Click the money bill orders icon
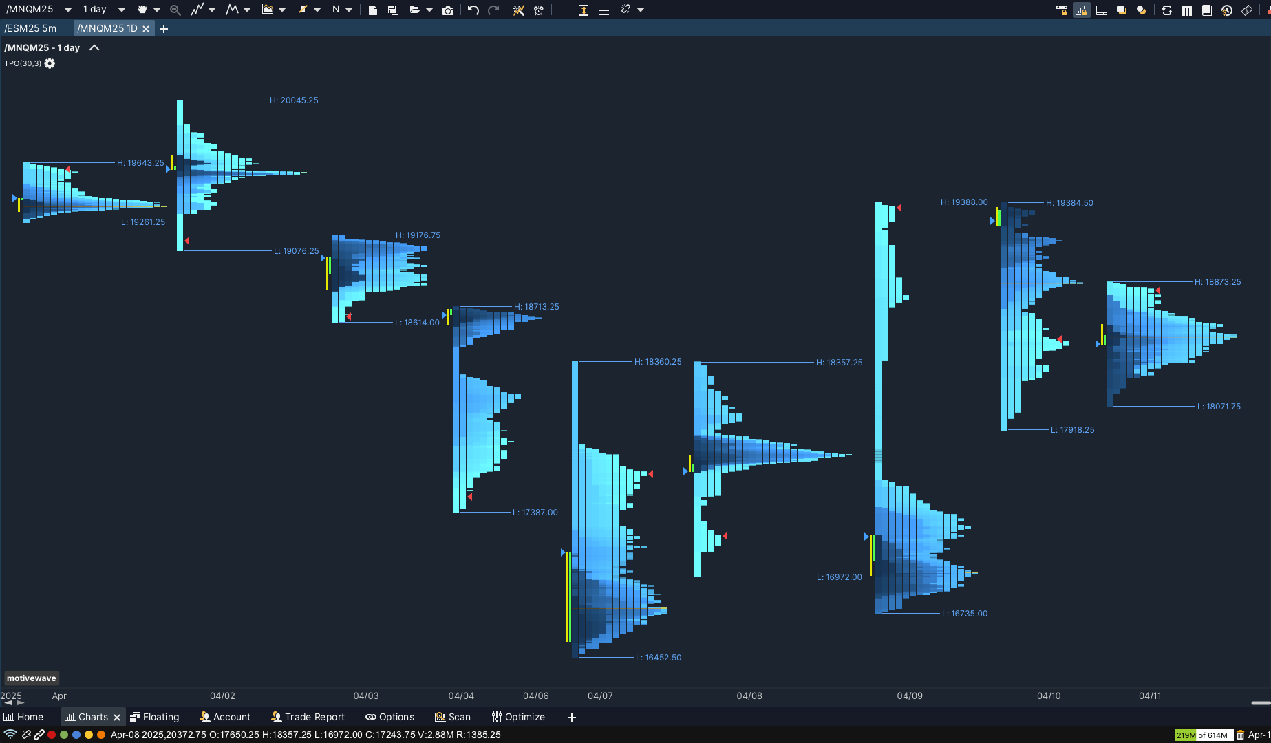Viewport: 1271px width, 743px height. [x=1247, y=10]
